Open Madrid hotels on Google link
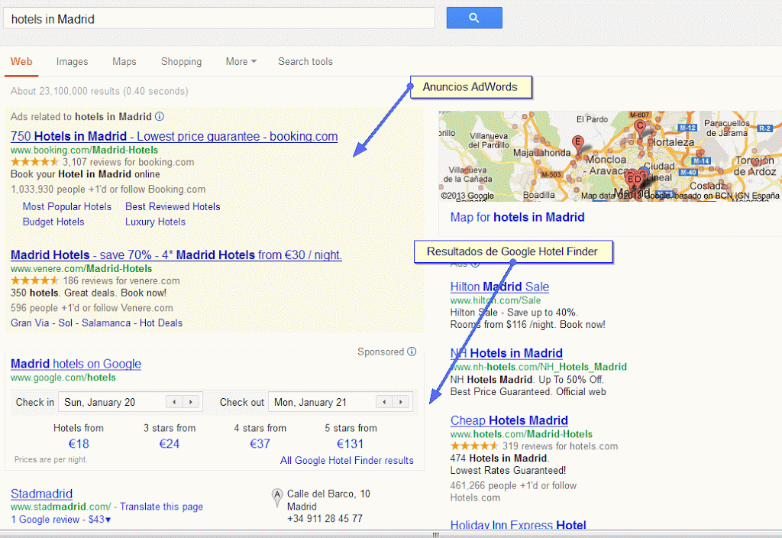Viewport: 782px width, 538px height. click(x=76, y=364)
